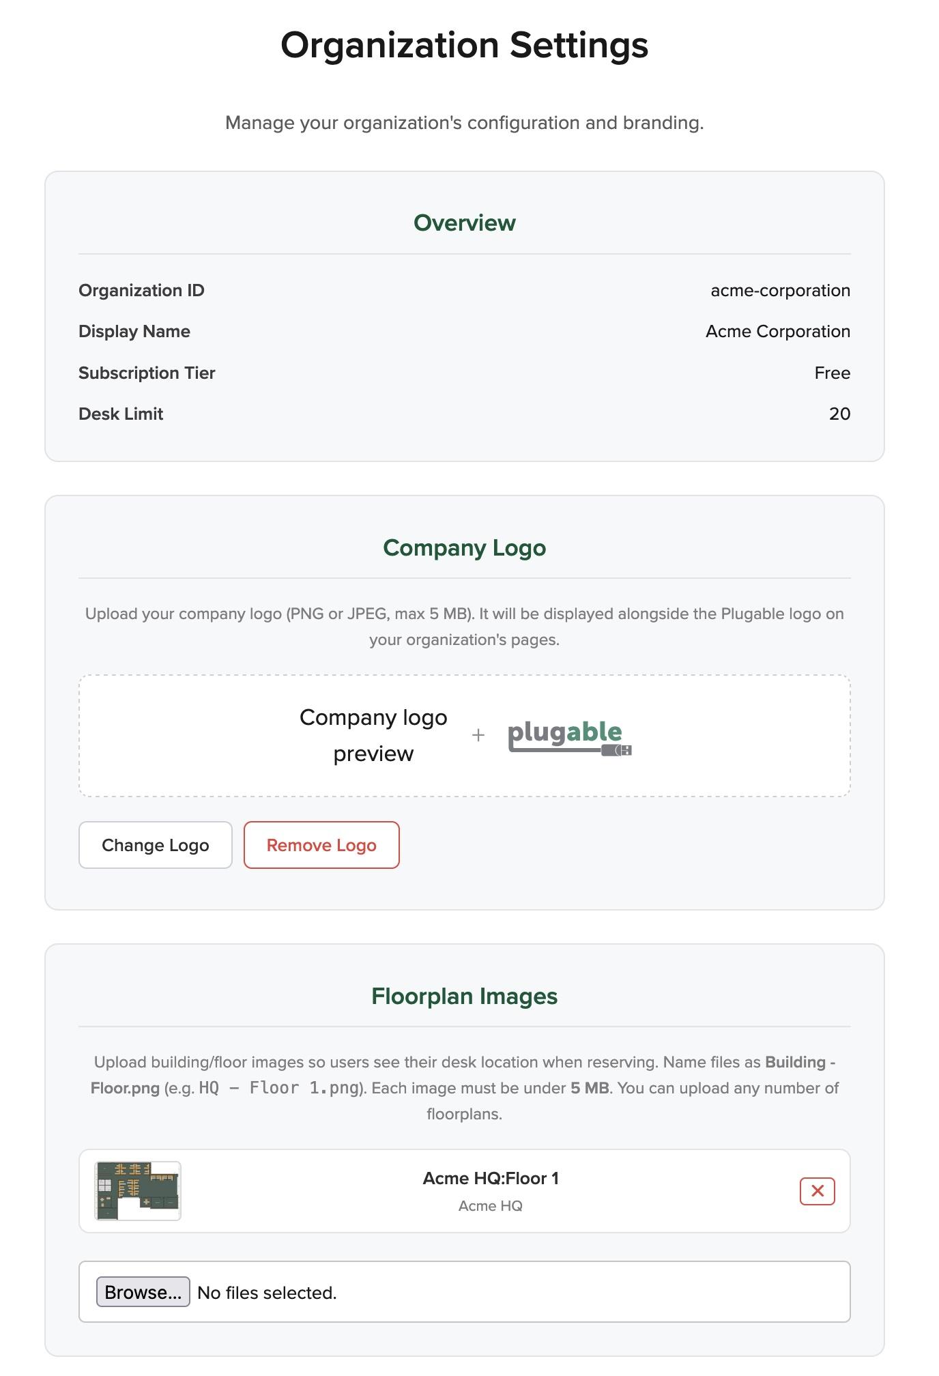Click the No files selected text
The height and width of the screenshot is (1376, 939).
tap(265, 1292)
